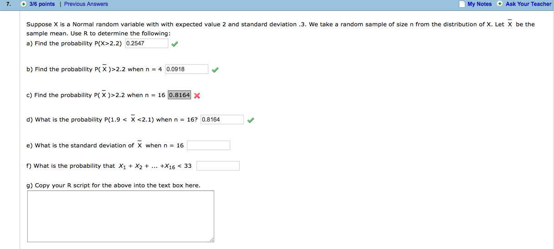Select the Ask Your Teacher link
Screen dimensions: 554x249
tap(529, 4)
